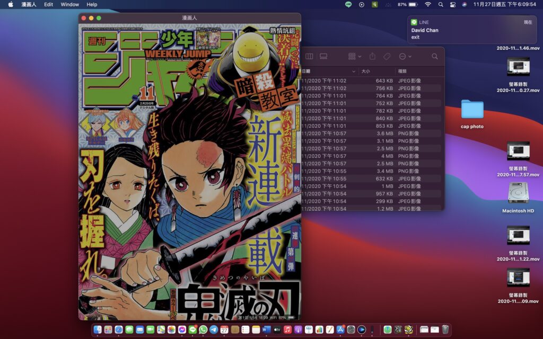The height and width of the screenshot is (339, 543).
Task: Open Notes app from the dock
Action: [256, 329]
